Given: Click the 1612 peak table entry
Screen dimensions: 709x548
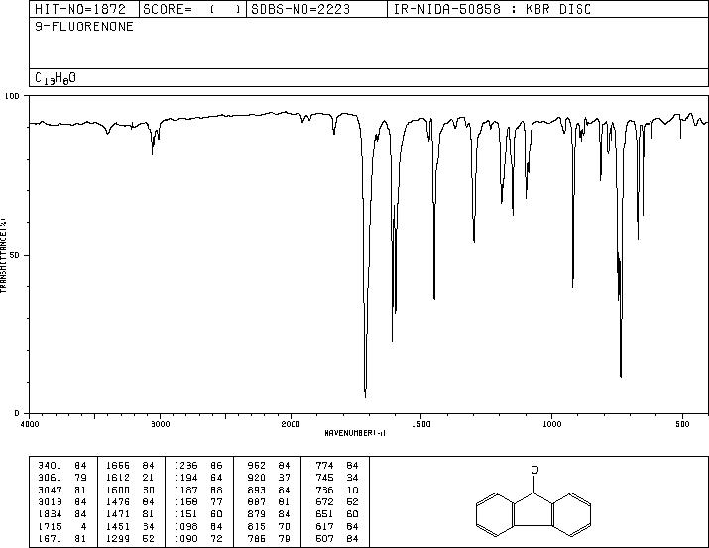Looking at the screenshot, I should click(x=130, y=478).
